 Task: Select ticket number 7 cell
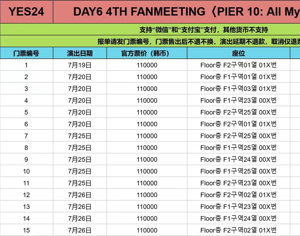pyautogui.click(x=26, y=136)
